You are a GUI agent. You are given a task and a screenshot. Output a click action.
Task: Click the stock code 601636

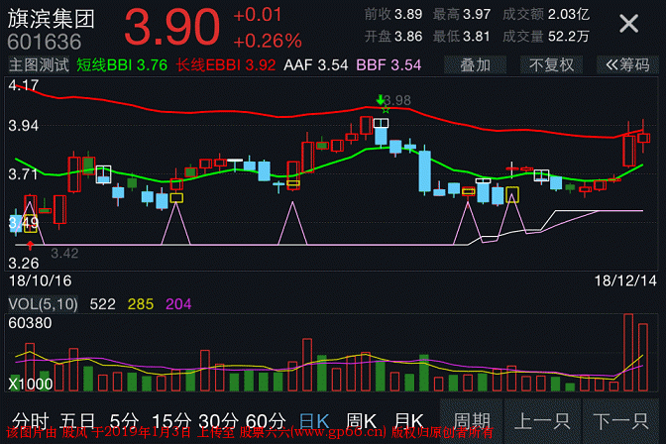(45, 42)
